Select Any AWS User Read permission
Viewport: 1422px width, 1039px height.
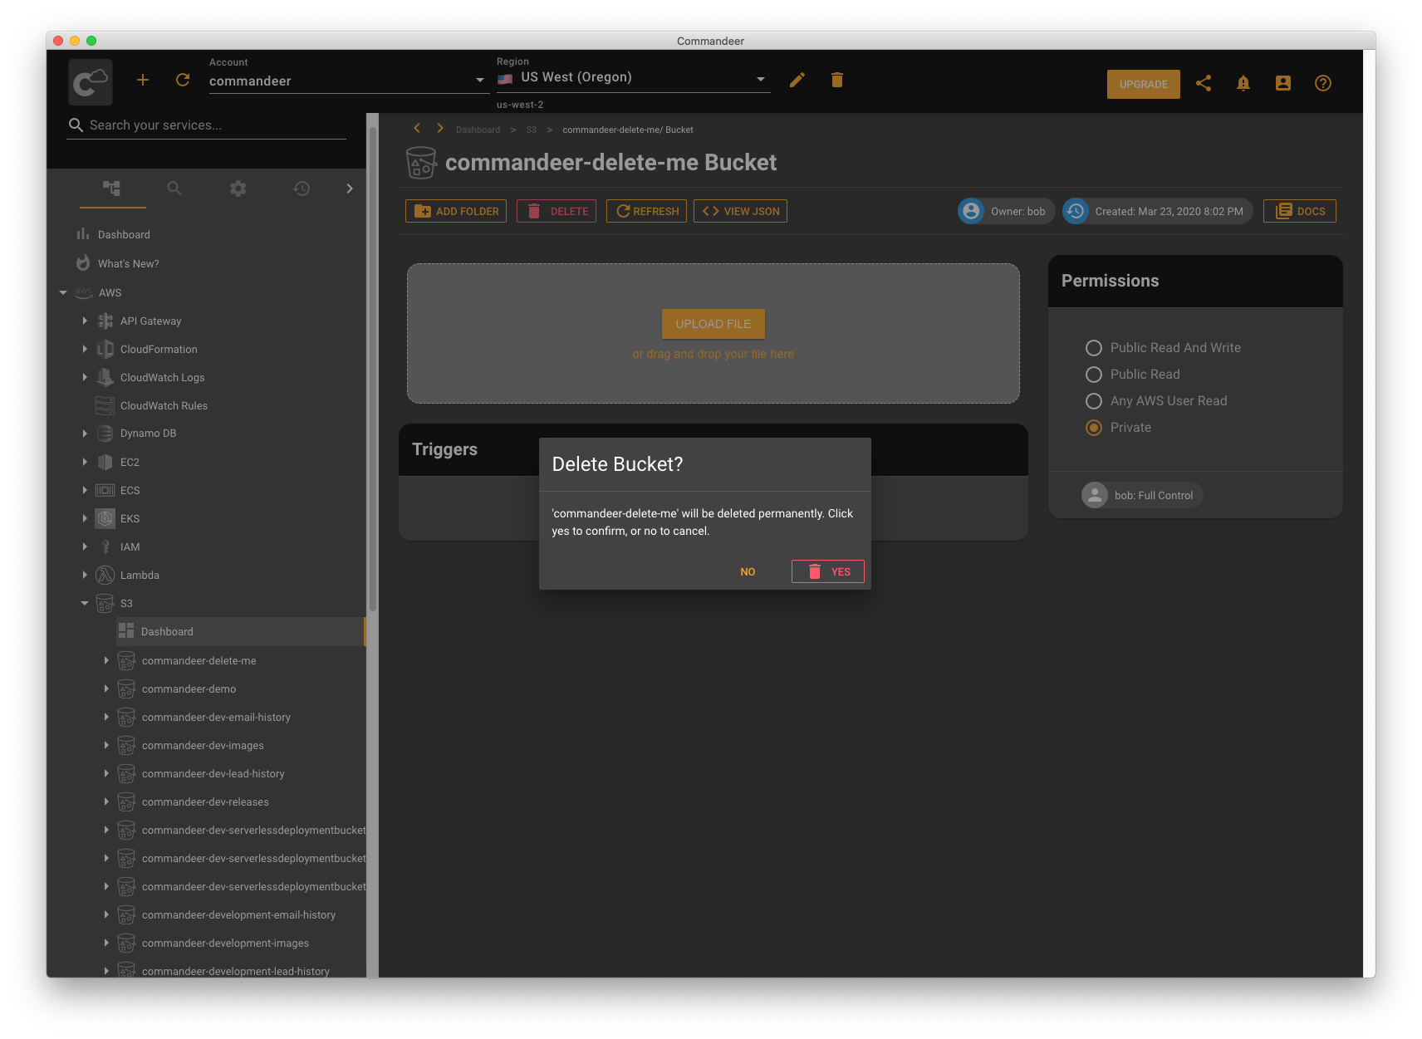point(1094,401)
